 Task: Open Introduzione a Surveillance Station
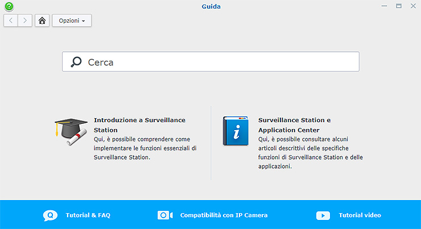click(x=139, y=125)
